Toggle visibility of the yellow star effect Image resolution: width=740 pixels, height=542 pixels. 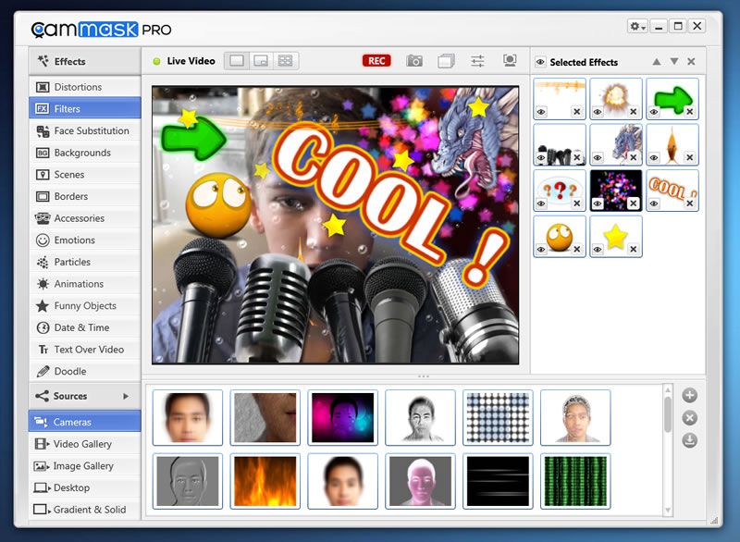[x=598, y=249]
